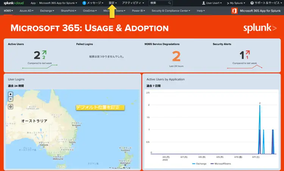Click the blue message count badge

pos(84,3)
